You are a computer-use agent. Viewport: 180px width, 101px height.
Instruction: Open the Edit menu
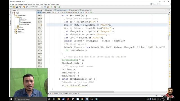coord(13,4)
